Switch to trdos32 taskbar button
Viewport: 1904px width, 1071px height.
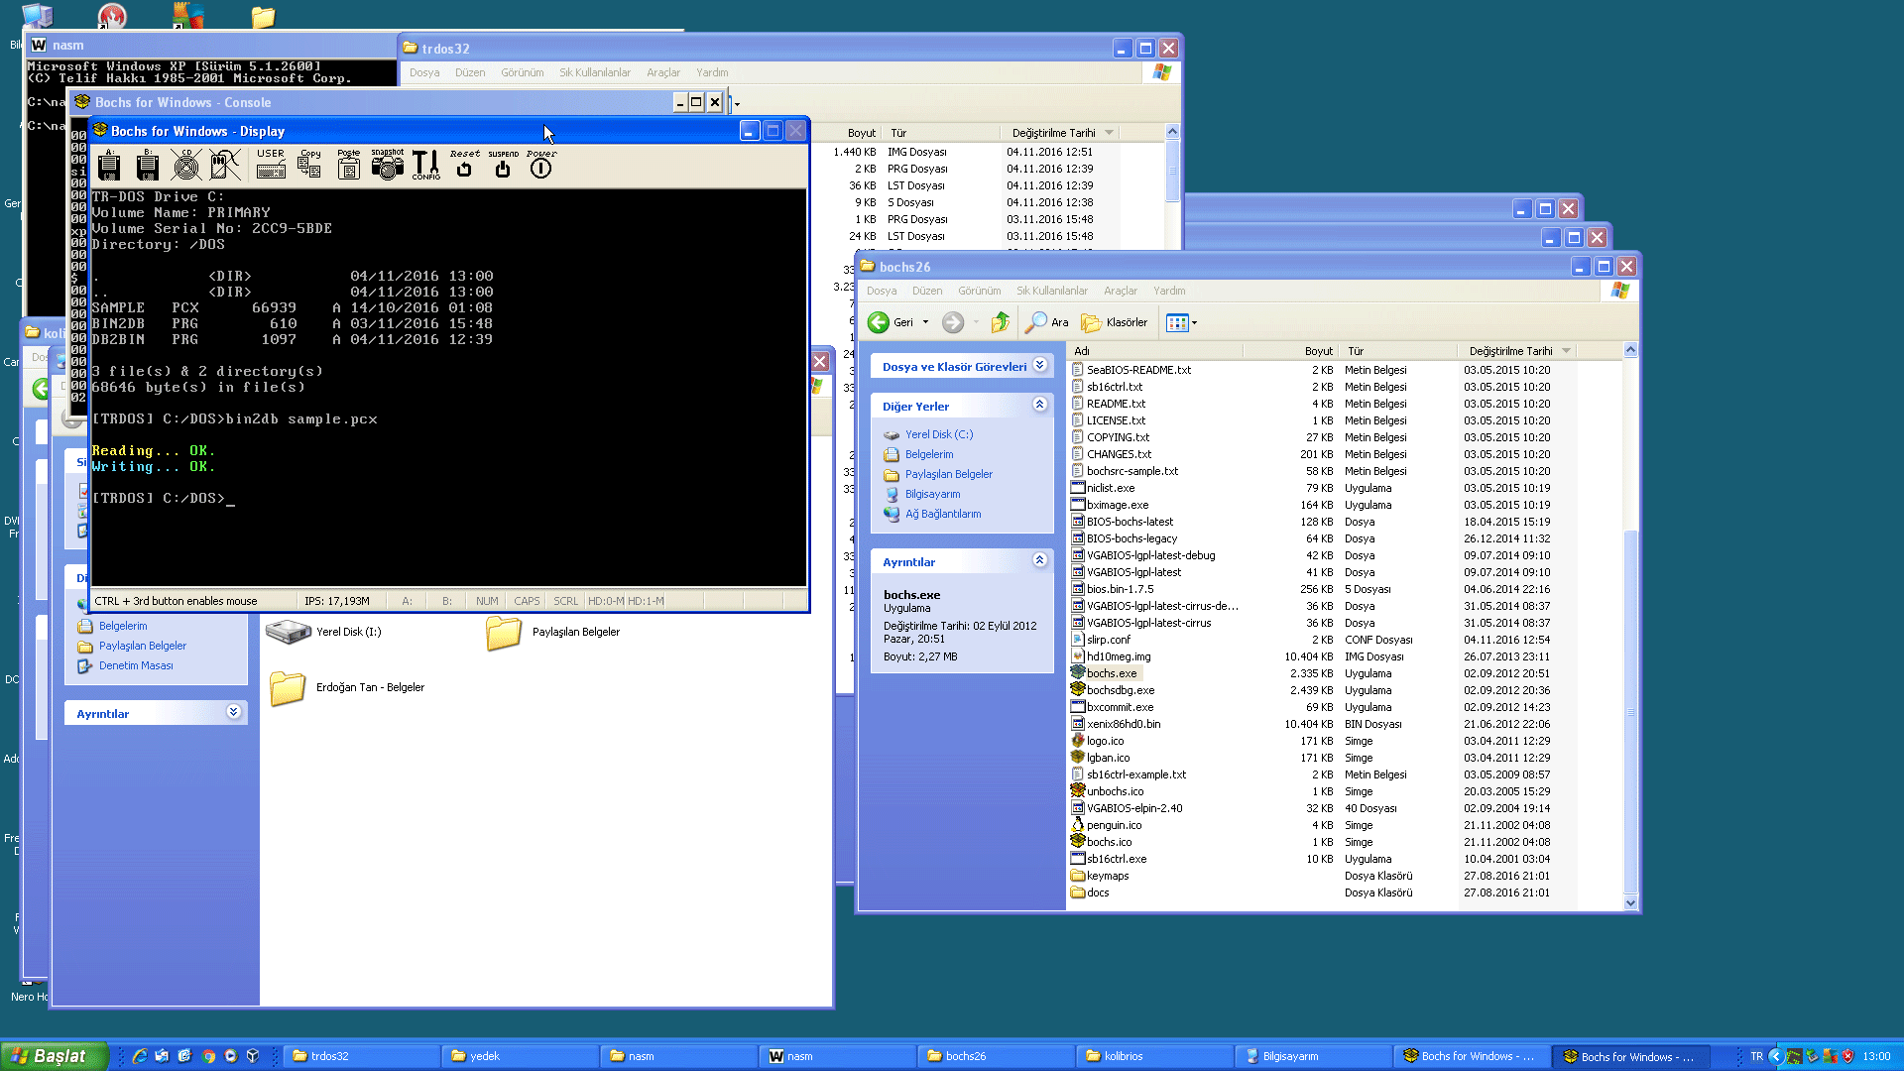pos(361,1056)
